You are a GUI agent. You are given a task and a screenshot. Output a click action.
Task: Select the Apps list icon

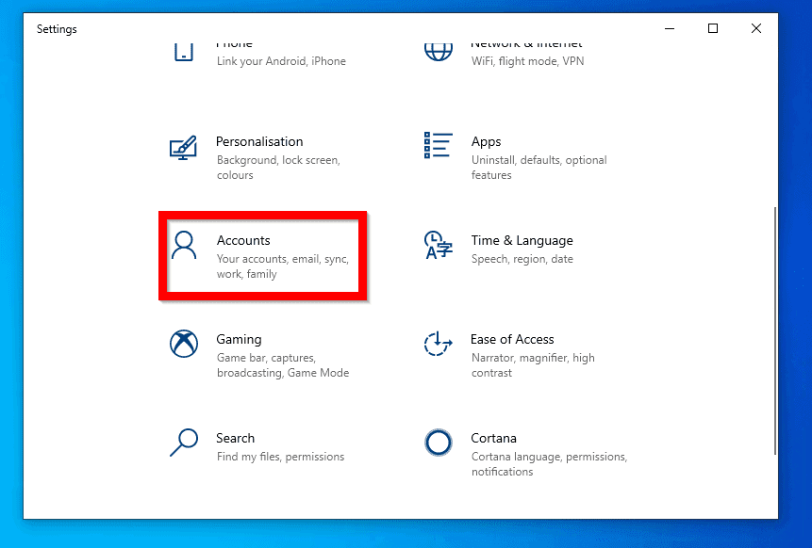[x=438, y=146]
